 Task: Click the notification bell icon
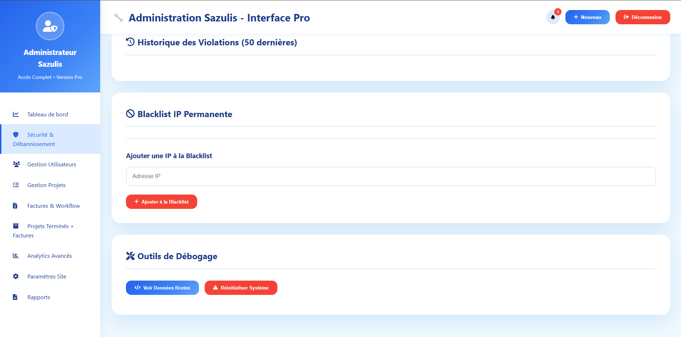click(553, 17)
